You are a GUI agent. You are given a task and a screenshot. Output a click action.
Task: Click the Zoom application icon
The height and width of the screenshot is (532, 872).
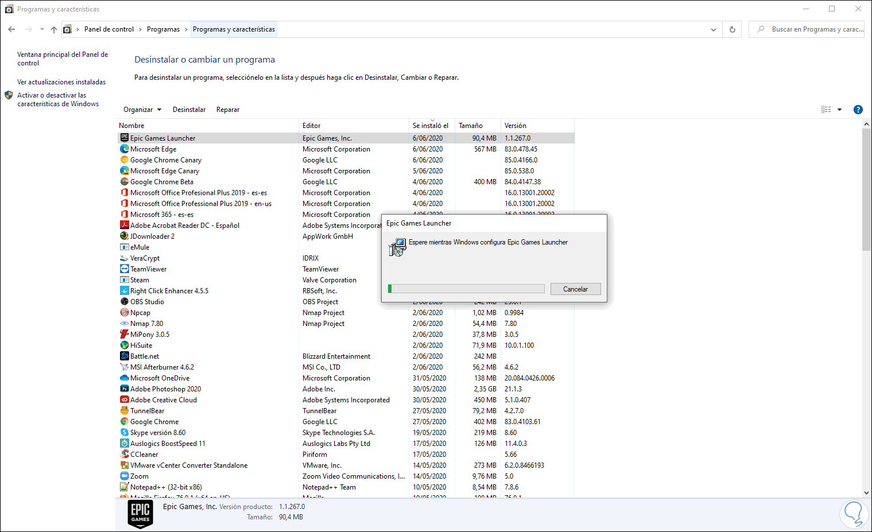click(x=124, y=476)
